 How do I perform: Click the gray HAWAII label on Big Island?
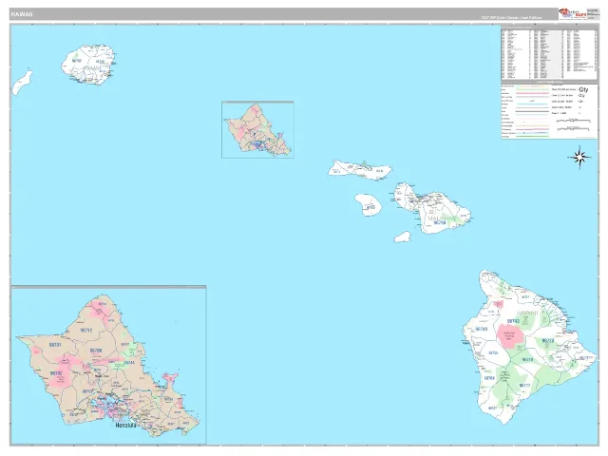point(528,313)
